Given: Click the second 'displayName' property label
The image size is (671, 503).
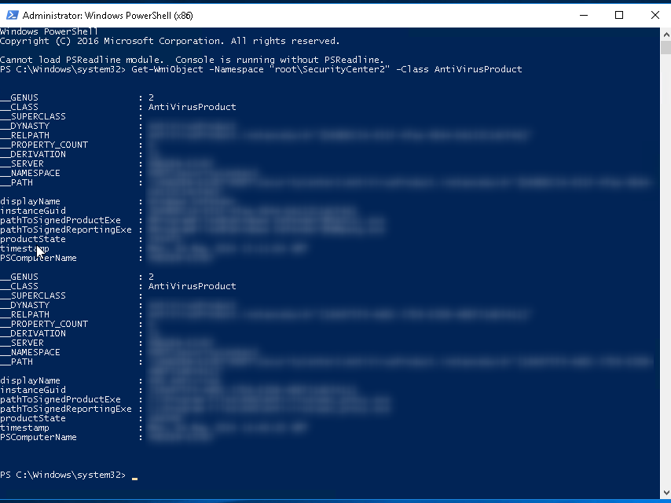Looking at the screenshot, I should (x=30, y=380).
